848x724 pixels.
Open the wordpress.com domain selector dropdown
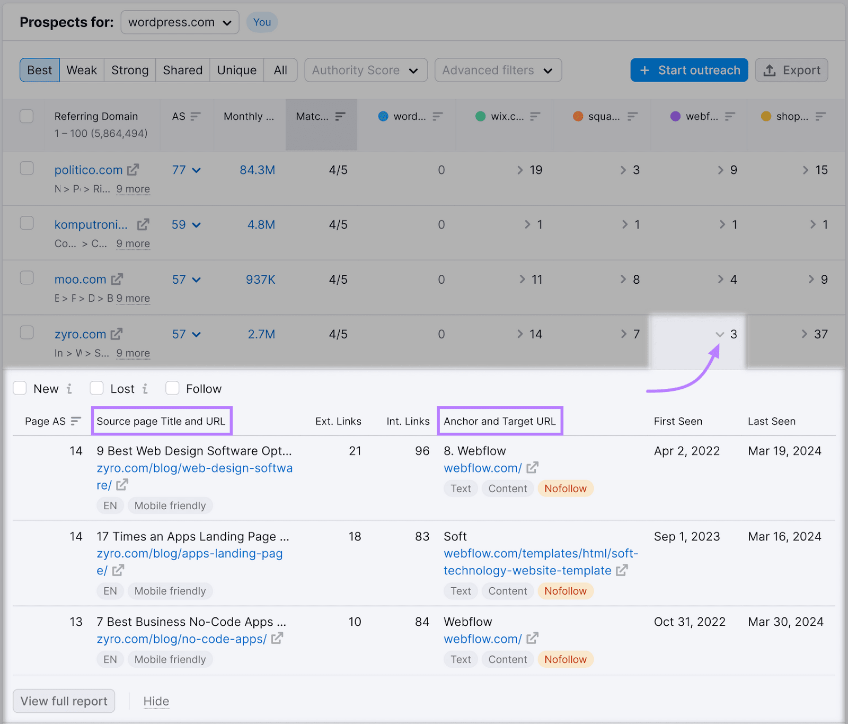180,22
